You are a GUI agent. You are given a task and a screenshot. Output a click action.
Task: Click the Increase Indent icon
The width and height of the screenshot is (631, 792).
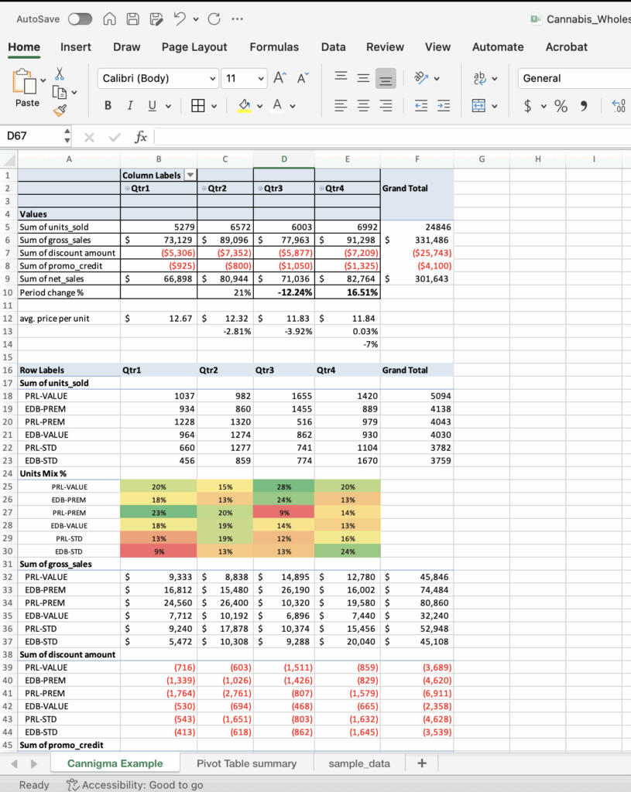(x=444, y=106)
